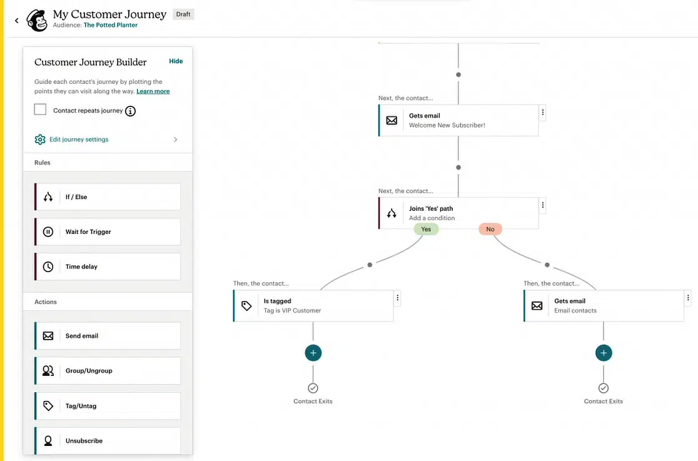Image resolution: width=698 pixels, height=461 pixels.
Task: Click the gear icon for journey settings
Action: pos(40,139)
